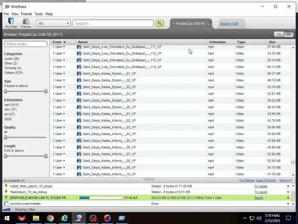Viewport: 298px width, 224px height.
Task: Click the green search magnifier button
Action: pyautogui.click(x=160, y=23)
